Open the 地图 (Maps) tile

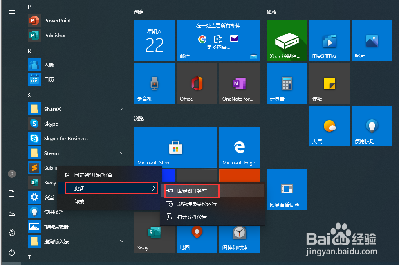point(197,239)
